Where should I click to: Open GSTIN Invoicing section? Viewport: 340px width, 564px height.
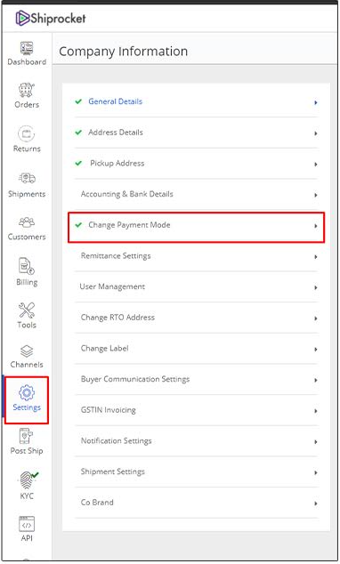click(197, 410)
